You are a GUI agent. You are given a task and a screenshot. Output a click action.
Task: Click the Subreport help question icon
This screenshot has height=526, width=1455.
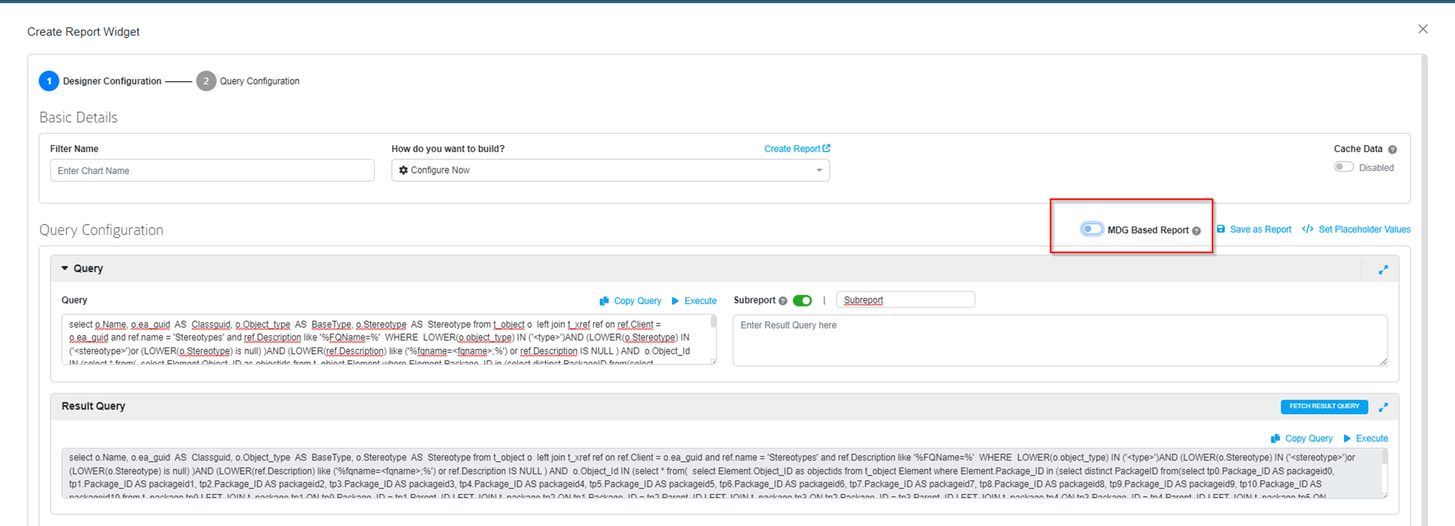pyautogui.click(x=782, y=301)
